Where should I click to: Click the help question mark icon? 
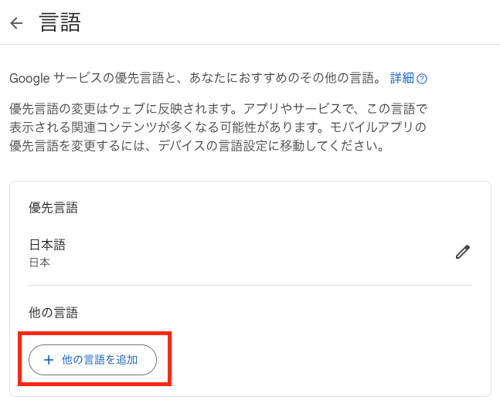[422, 79]
